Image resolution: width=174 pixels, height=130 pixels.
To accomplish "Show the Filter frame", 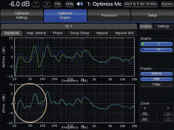I will click(x=156, y=84).
